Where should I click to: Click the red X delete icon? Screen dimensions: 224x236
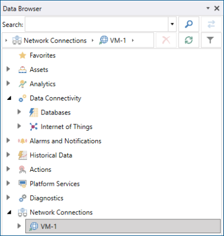(166, 40)
